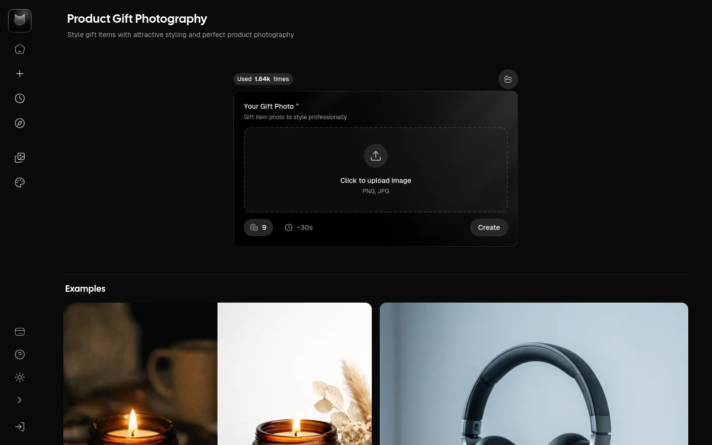Click the upload image dropzone
Screen dimensions: 712x445
(376, 170)
